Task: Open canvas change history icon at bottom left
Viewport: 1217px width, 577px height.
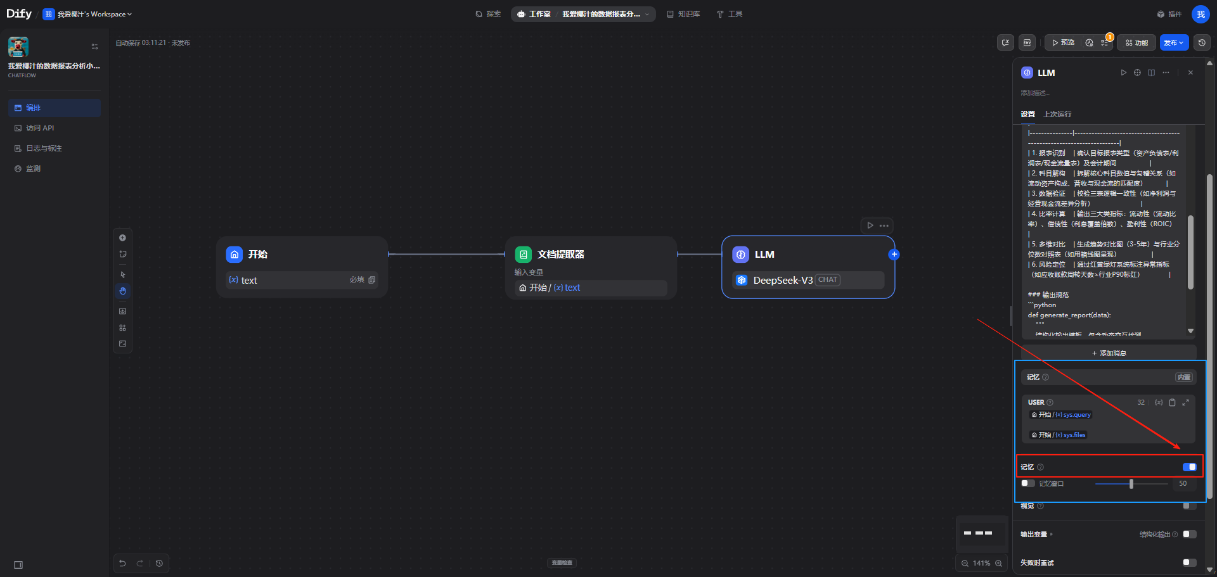Action: [159, 563]
